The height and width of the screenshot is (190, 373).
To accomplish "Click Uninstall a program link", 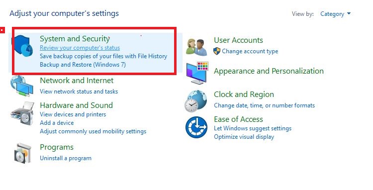I will pos(66,158).
